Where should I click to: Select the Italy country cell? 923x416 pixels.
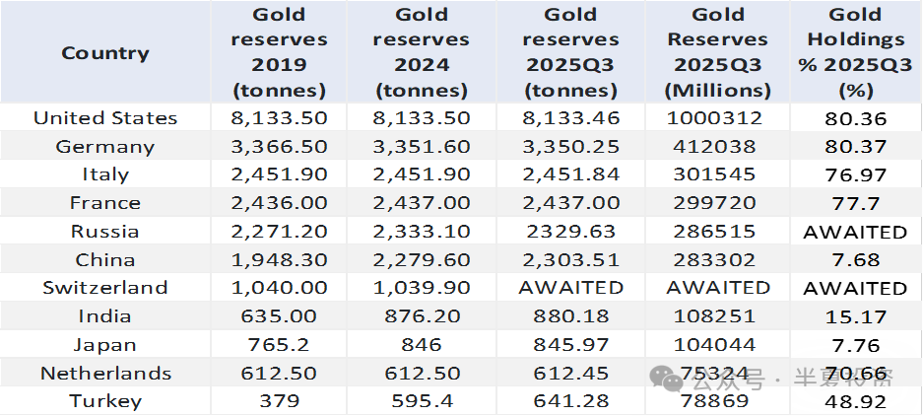pyautogui.click(x=105, y=174)
